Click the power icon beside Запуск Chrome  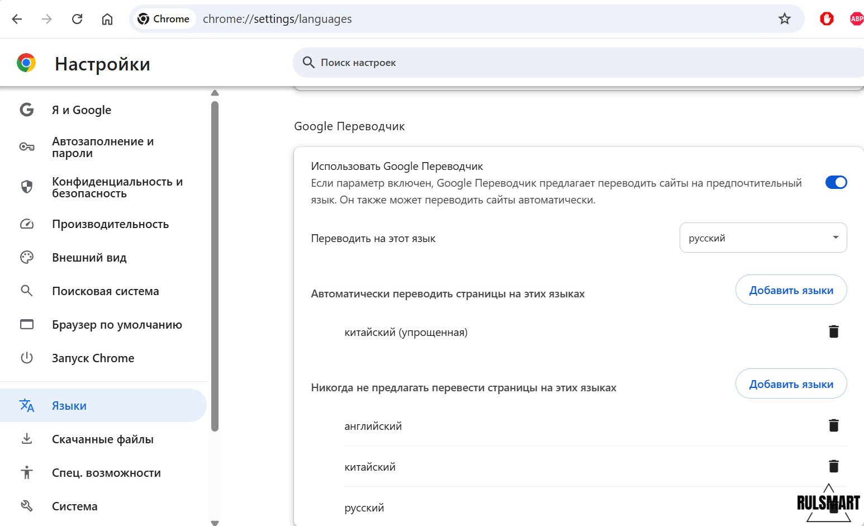point(27,358)
